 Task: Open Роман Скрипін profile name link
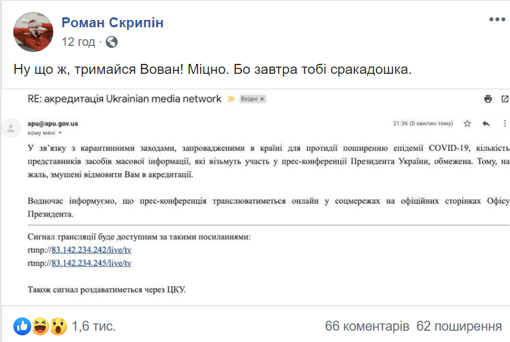[112, 23]
